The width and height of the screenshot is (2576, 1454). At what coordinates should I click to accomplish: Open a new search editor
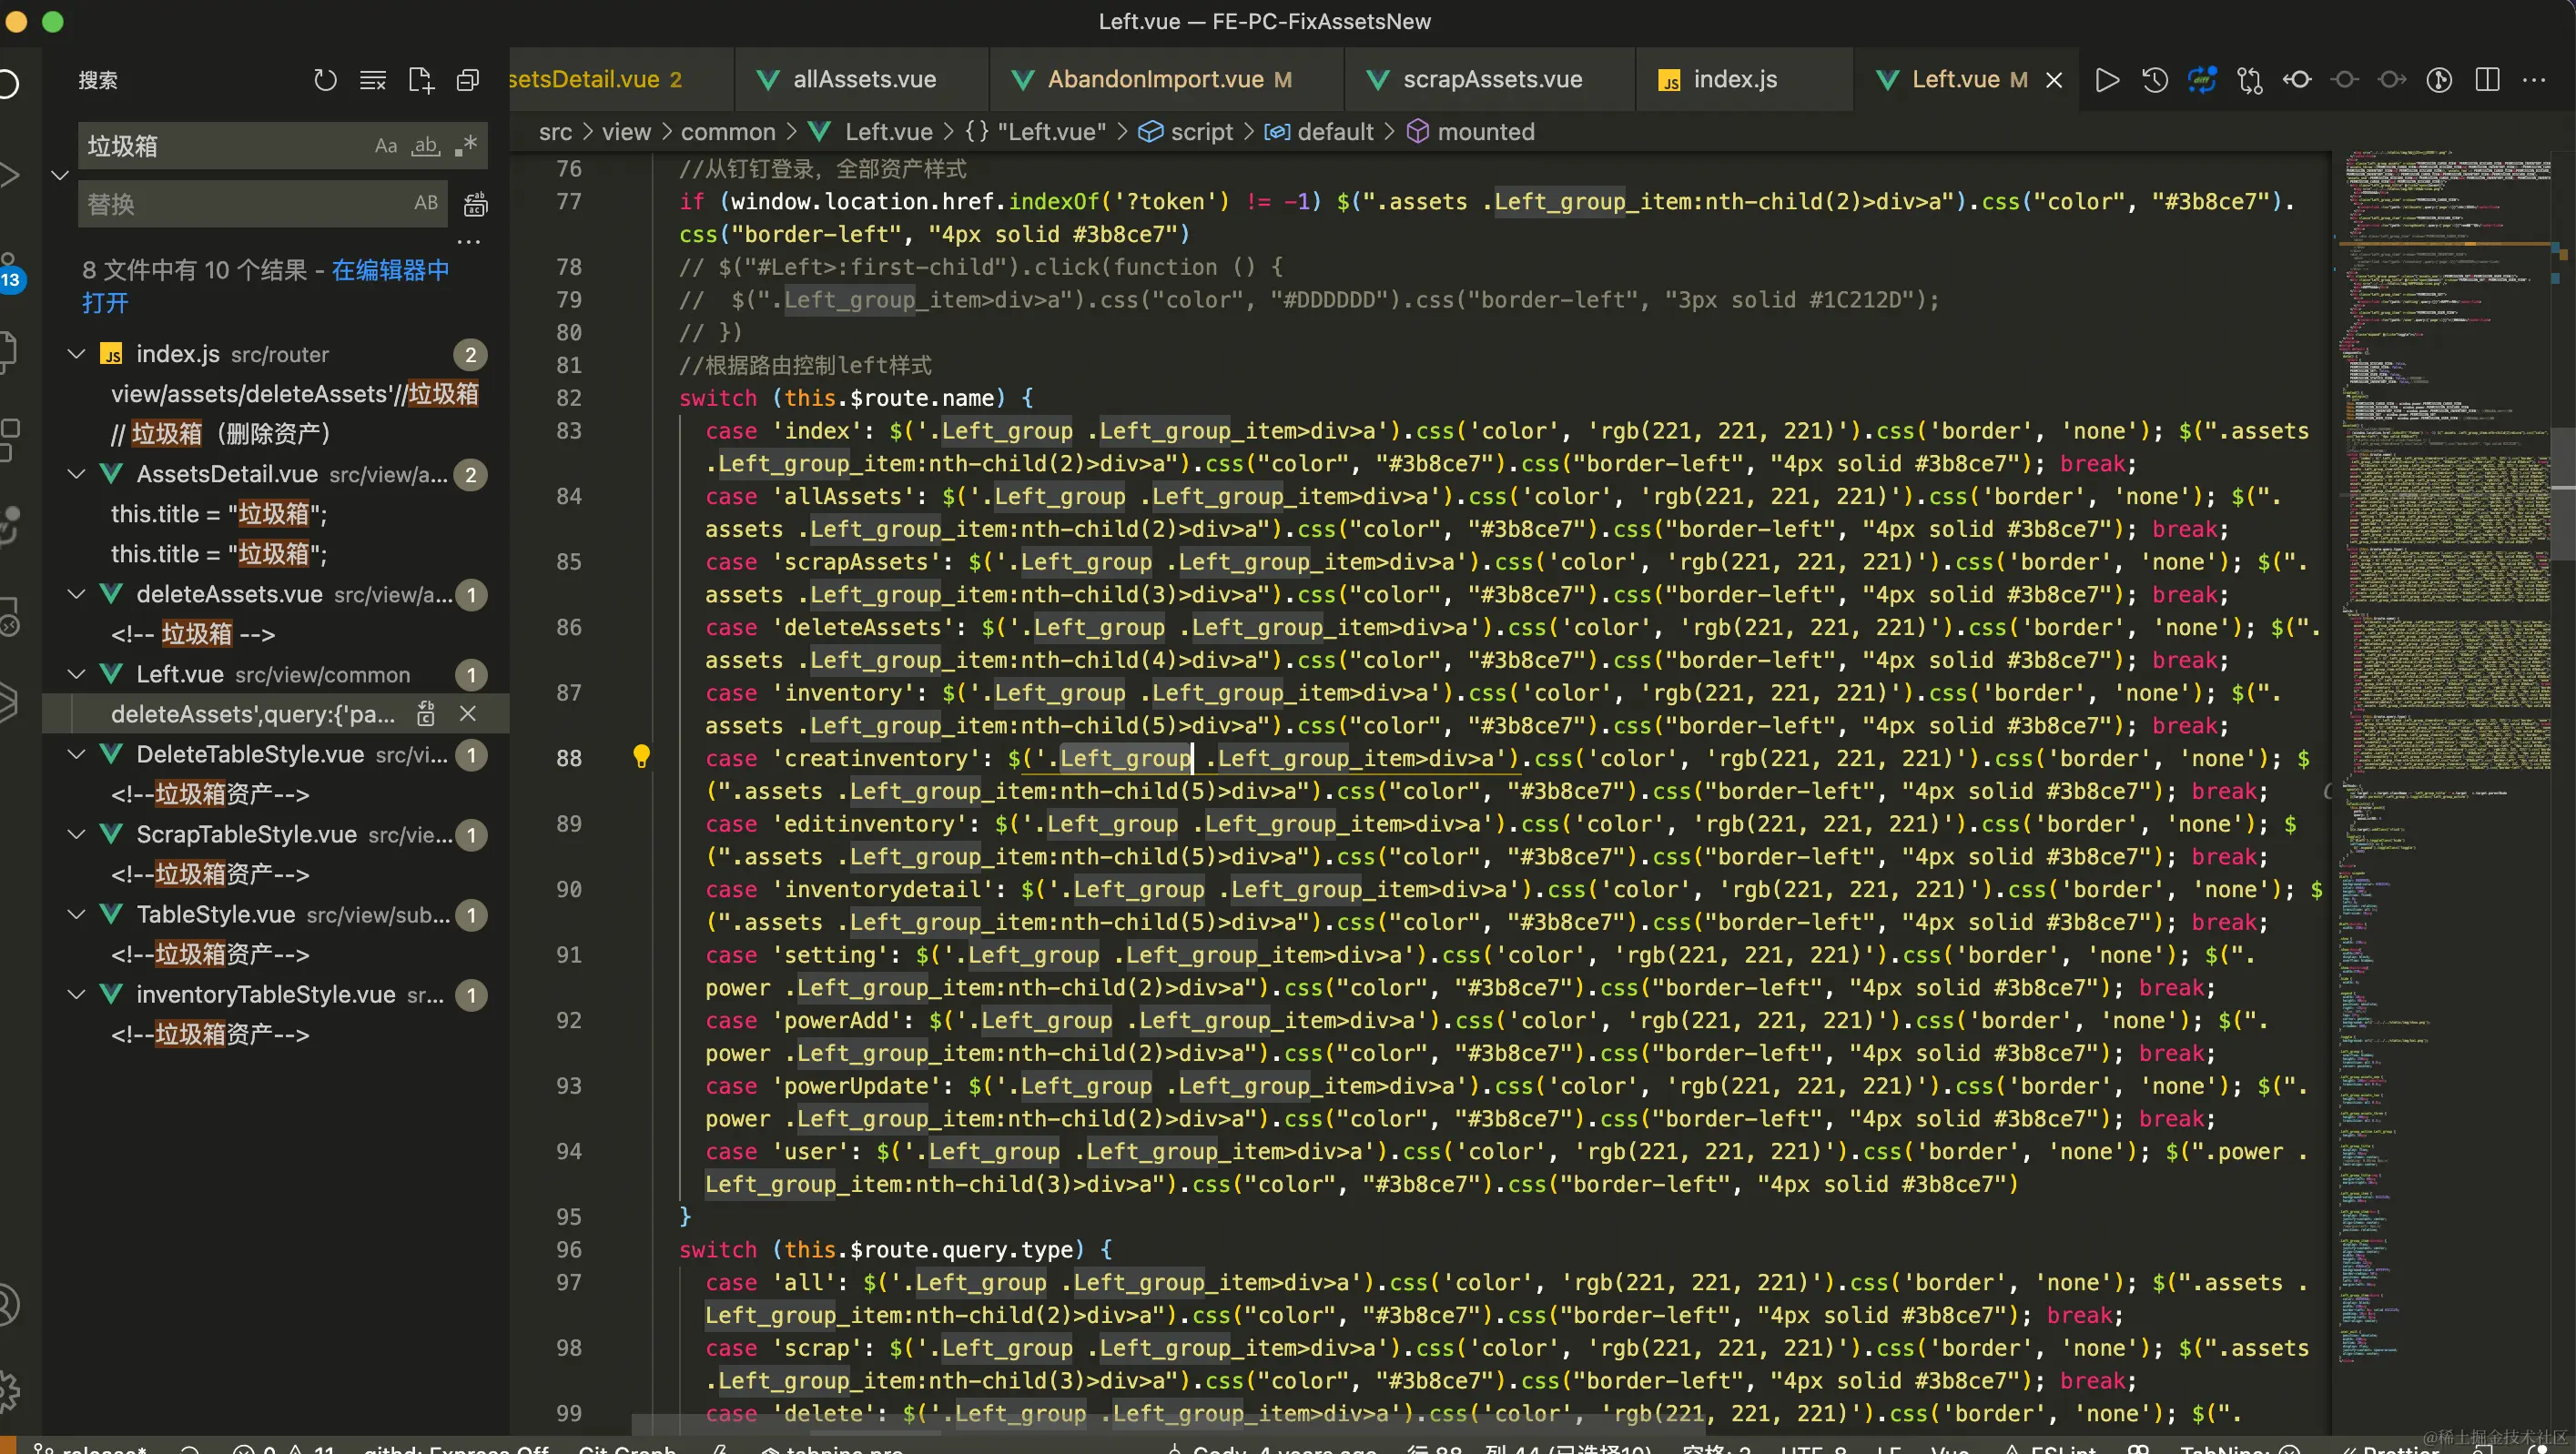421,80
